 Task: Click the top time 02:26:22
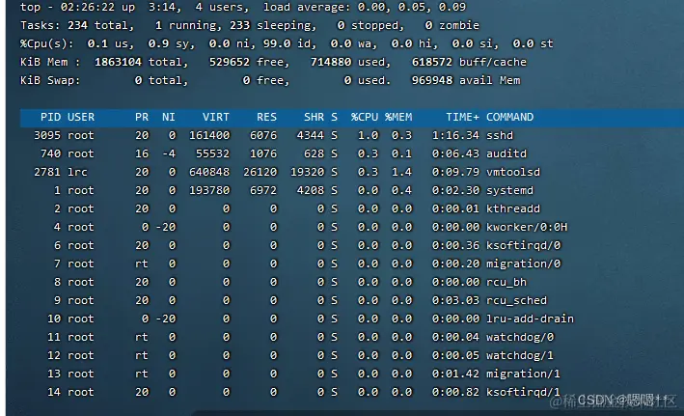(x=88, y=7)
